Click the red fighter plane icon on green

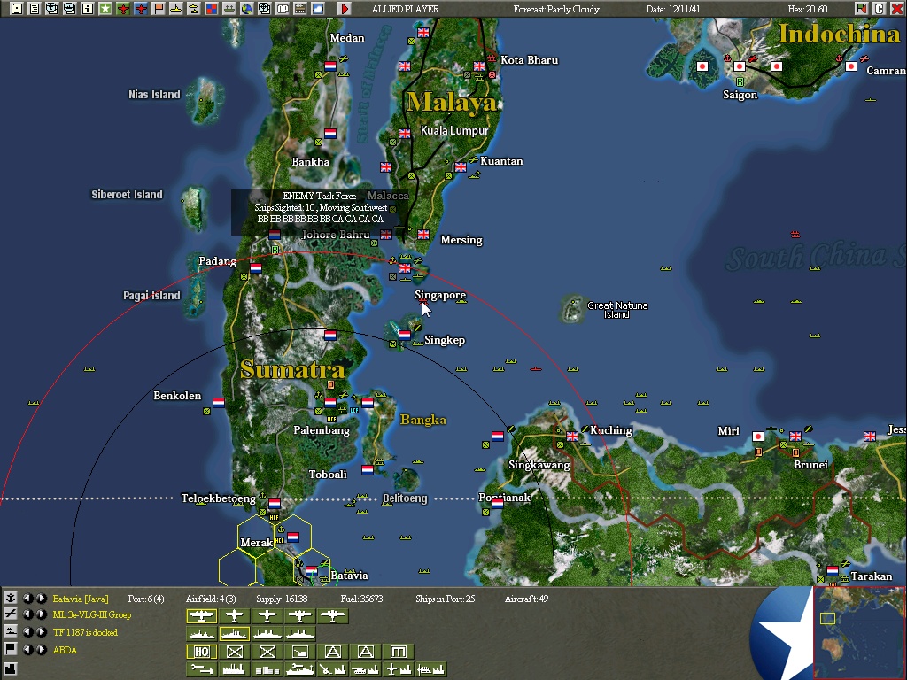click(123, 9)
